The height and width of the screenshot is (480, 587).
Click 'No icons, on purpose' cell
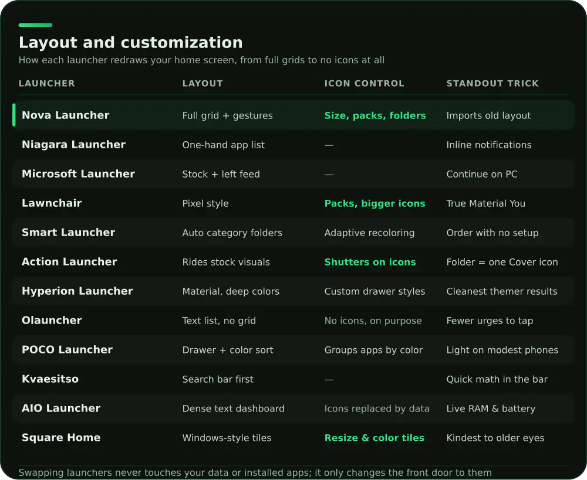(x=373, y=321)
